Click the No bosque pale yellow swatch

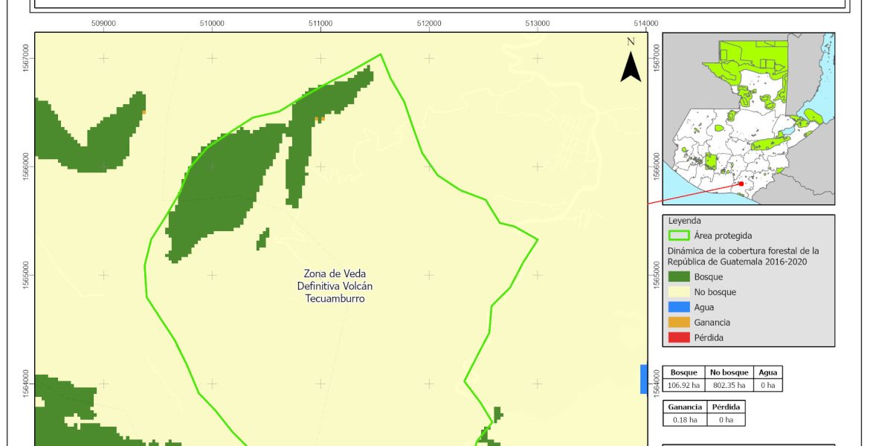tap(678, 292)
